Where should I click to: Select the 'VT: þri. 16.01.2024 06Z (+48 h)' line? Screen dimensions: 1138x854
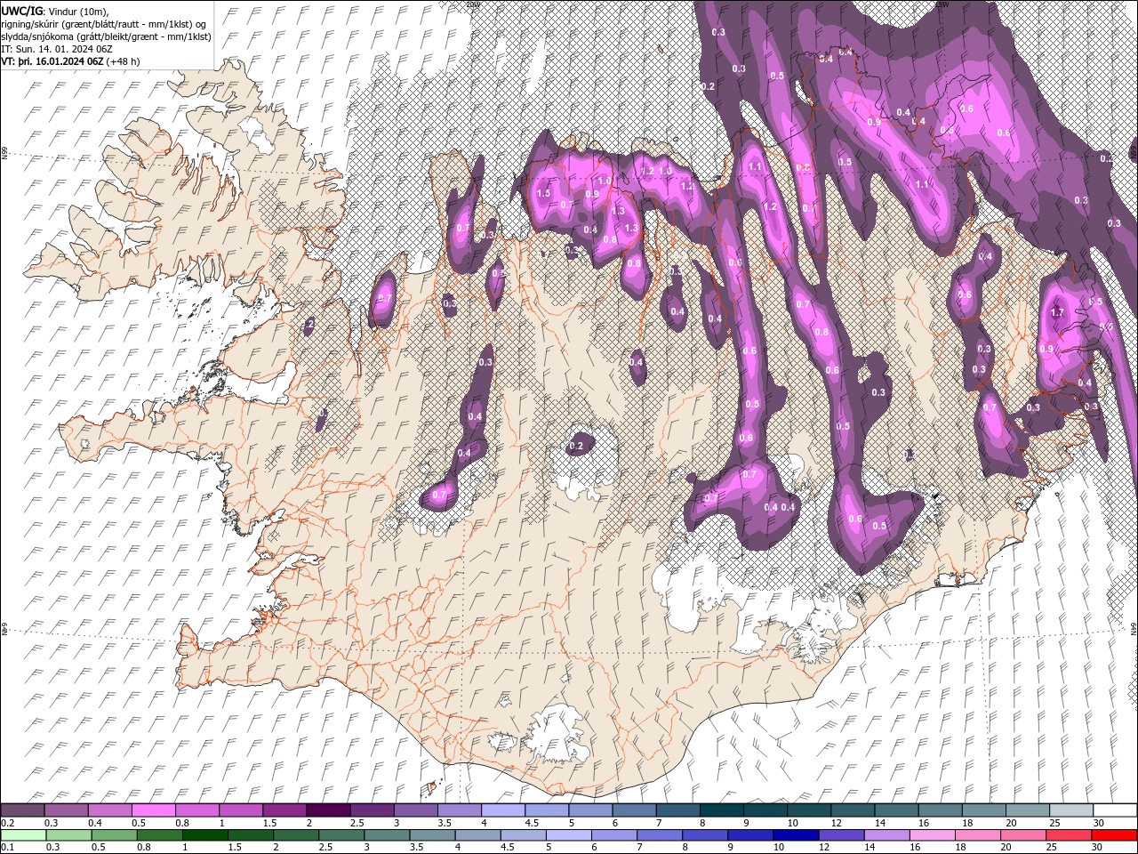[x=70, y=61]
